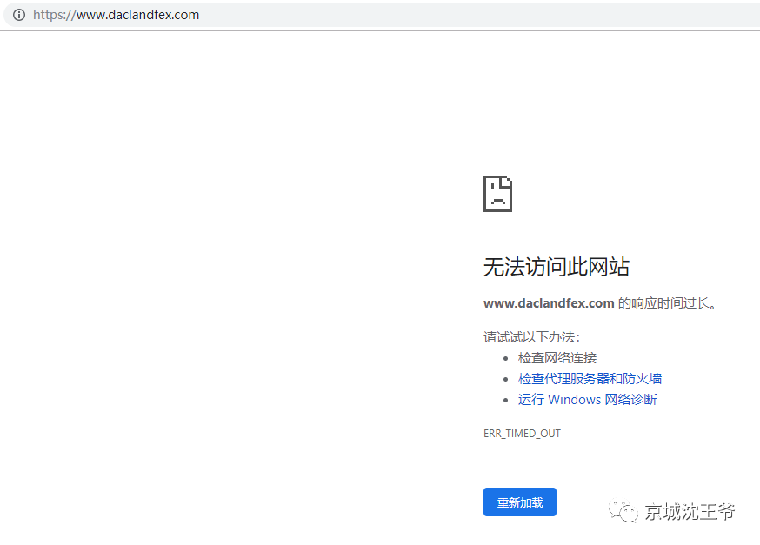Image resolution: width=760 pixels, height=545 pixels.
Task: Click the 检查网络连接 list item
Action: [557, 358]
